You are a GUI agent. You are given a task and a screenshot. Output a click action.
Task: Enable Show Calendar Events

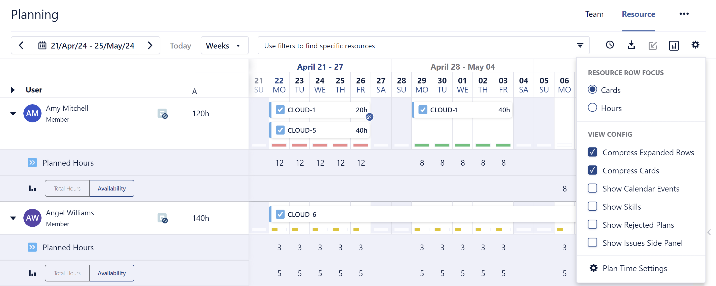coord(593,188)
